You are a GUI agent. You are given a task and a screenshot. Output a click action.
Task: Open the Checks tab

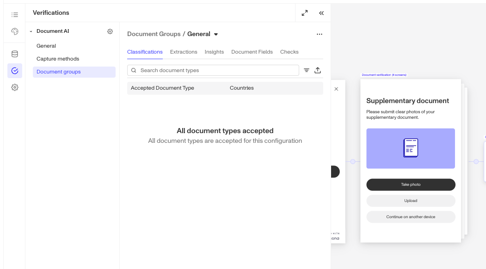click(x=289, y=52)
